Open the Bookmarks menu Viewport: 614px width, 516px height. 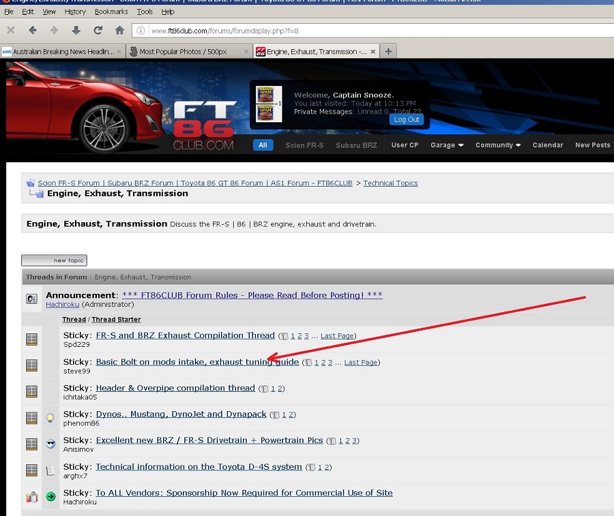point(111,12)
